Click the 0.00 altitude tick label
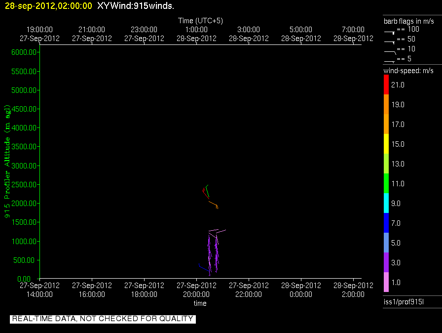The image size is (442, 333). [24, 279]
